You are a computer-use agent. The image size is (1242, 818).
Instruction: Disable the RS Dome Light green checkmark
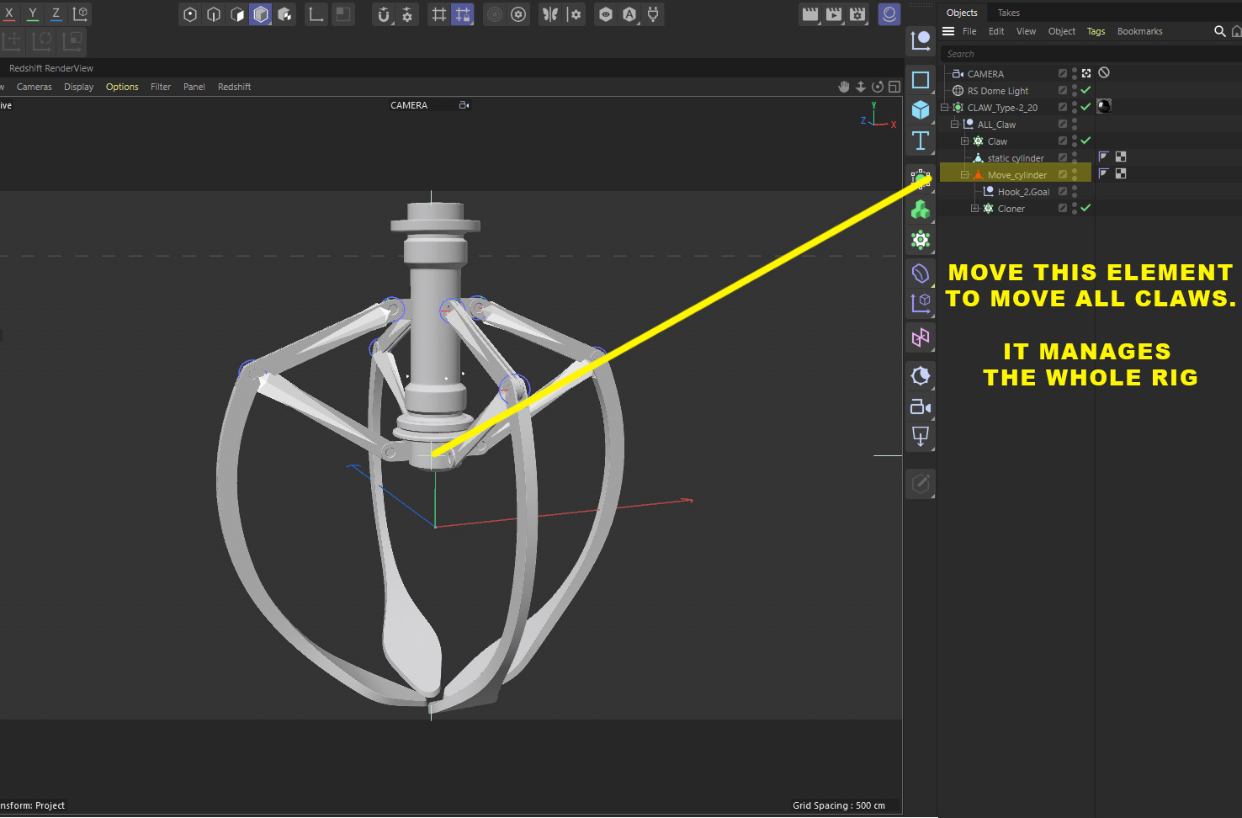click(x=1085, y=90)
